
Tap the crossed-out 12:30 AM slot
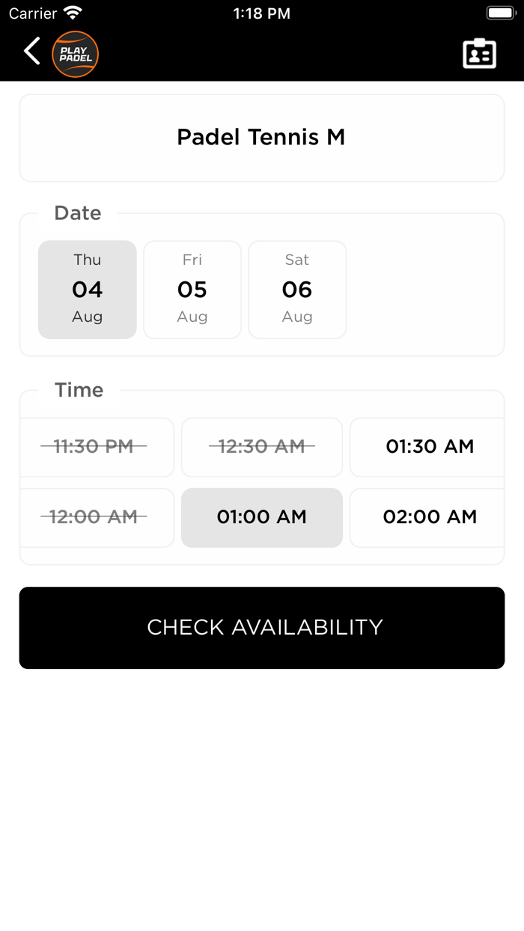click(262, 447)
